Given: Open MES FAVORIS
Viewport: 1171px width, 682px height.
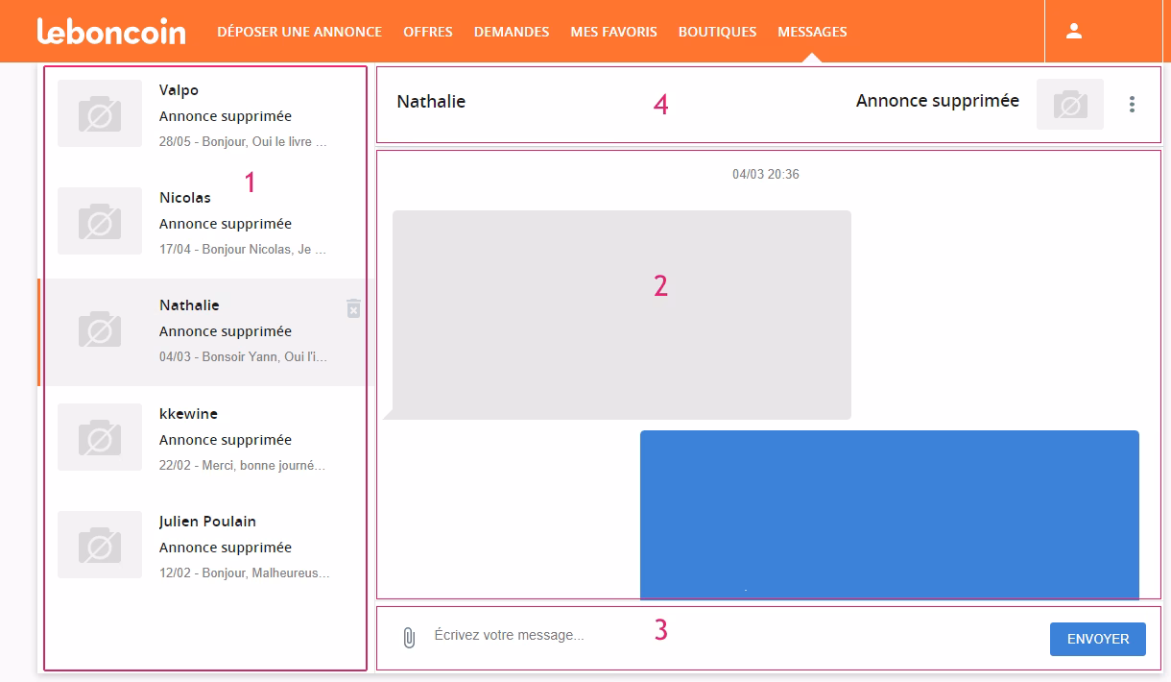Looking at the screenshot, I should click(x=613, y=32).
